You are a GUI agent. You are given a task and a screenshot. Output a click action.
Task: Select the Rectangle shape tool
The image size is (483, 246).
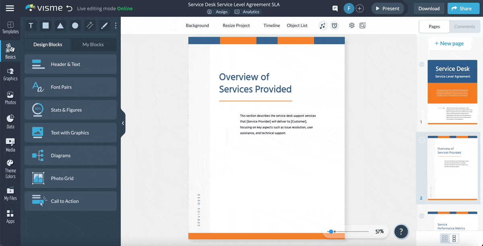[x=45, y=25]
